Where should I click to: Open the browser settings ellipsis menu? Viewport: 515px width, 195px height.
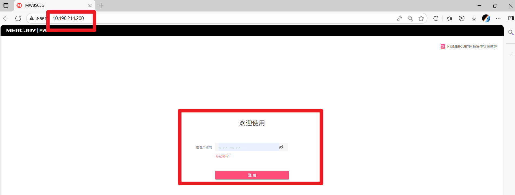coord(498,18)
